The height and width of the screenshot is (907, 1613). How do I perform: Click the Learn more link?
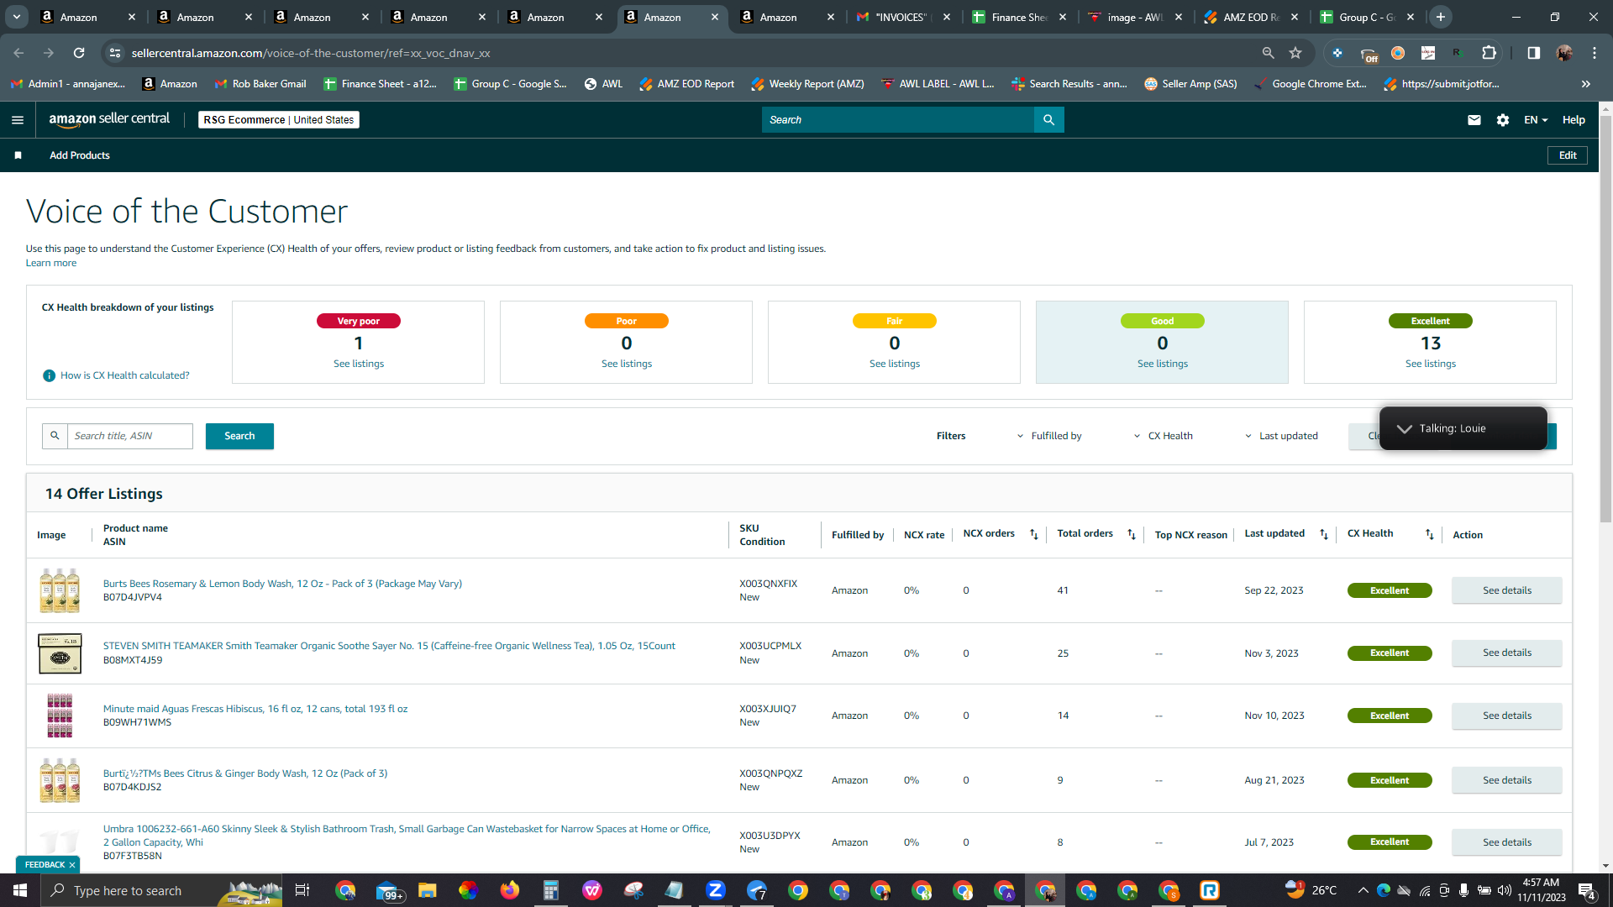(x=51, y=263)
